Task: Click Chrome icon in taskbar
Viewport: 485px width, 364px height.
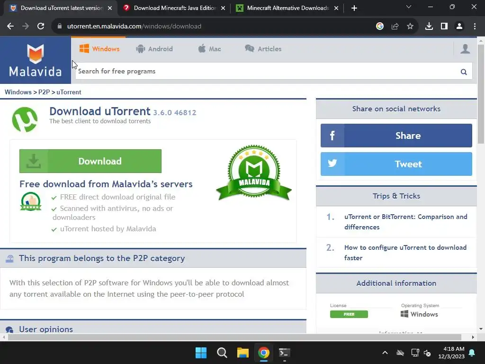Action: (263, 353)
